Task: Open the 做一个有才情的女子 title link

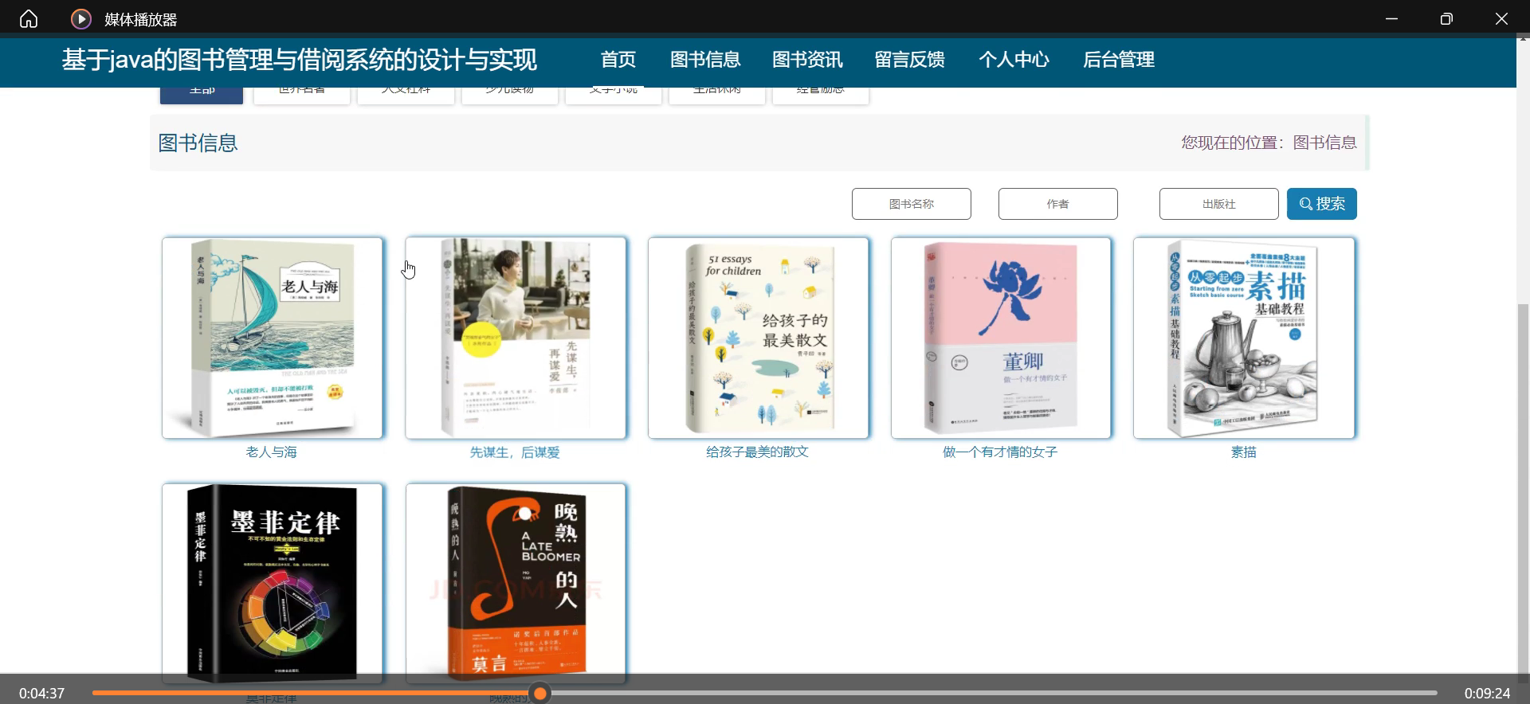Action: pyautogui.click(x=1000, y=452)
